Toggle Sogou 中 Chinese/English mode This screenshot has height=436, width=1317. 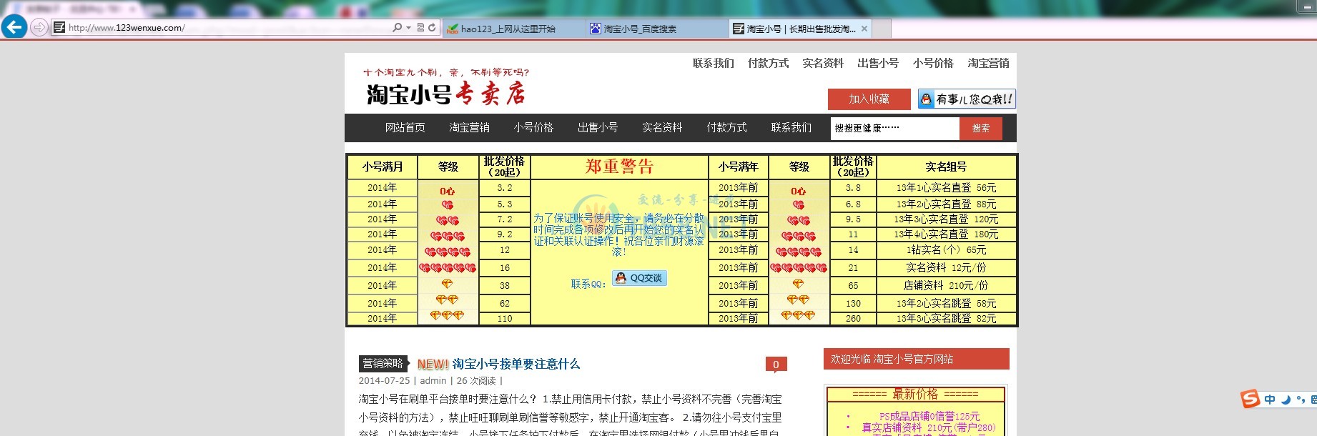coord(1270,400)
